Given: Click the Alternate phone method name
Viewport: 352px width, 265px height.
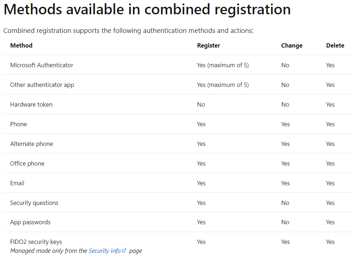Looking at the screenshot, I should coord(31,144).
